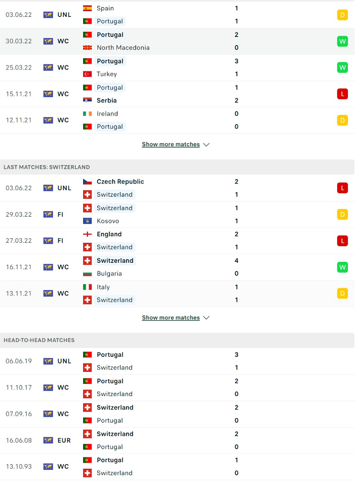Open the 06.06.19 UNL head-to-head match row
Screen dimensions: 356x481
coord(178,361)
